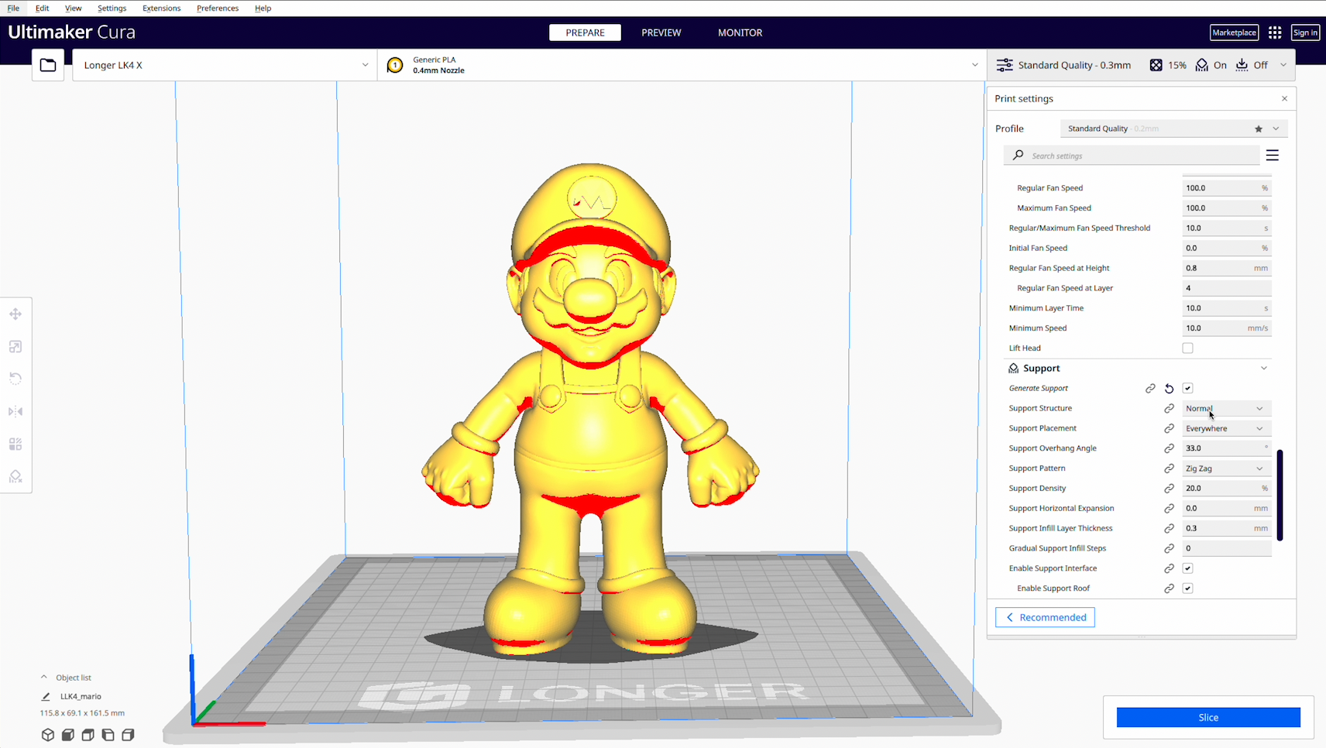Edit the Support Overhang Angle field
Image resolution: width=1326 pixels, height=748 pixels.
pos(1226,448)
